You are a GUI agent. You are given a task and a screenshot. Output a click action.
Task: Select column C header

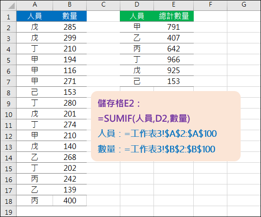[103, 5]
